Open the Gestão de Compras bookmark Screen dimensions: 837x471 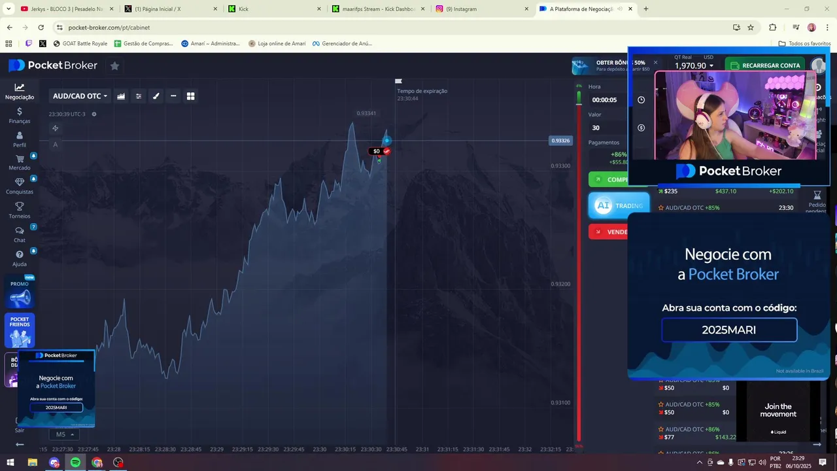pos(143,44)
